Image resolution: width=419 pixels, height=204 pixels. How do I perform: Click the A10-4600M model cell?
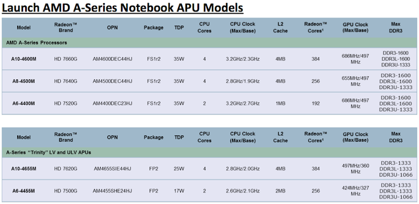click(24, 59)
